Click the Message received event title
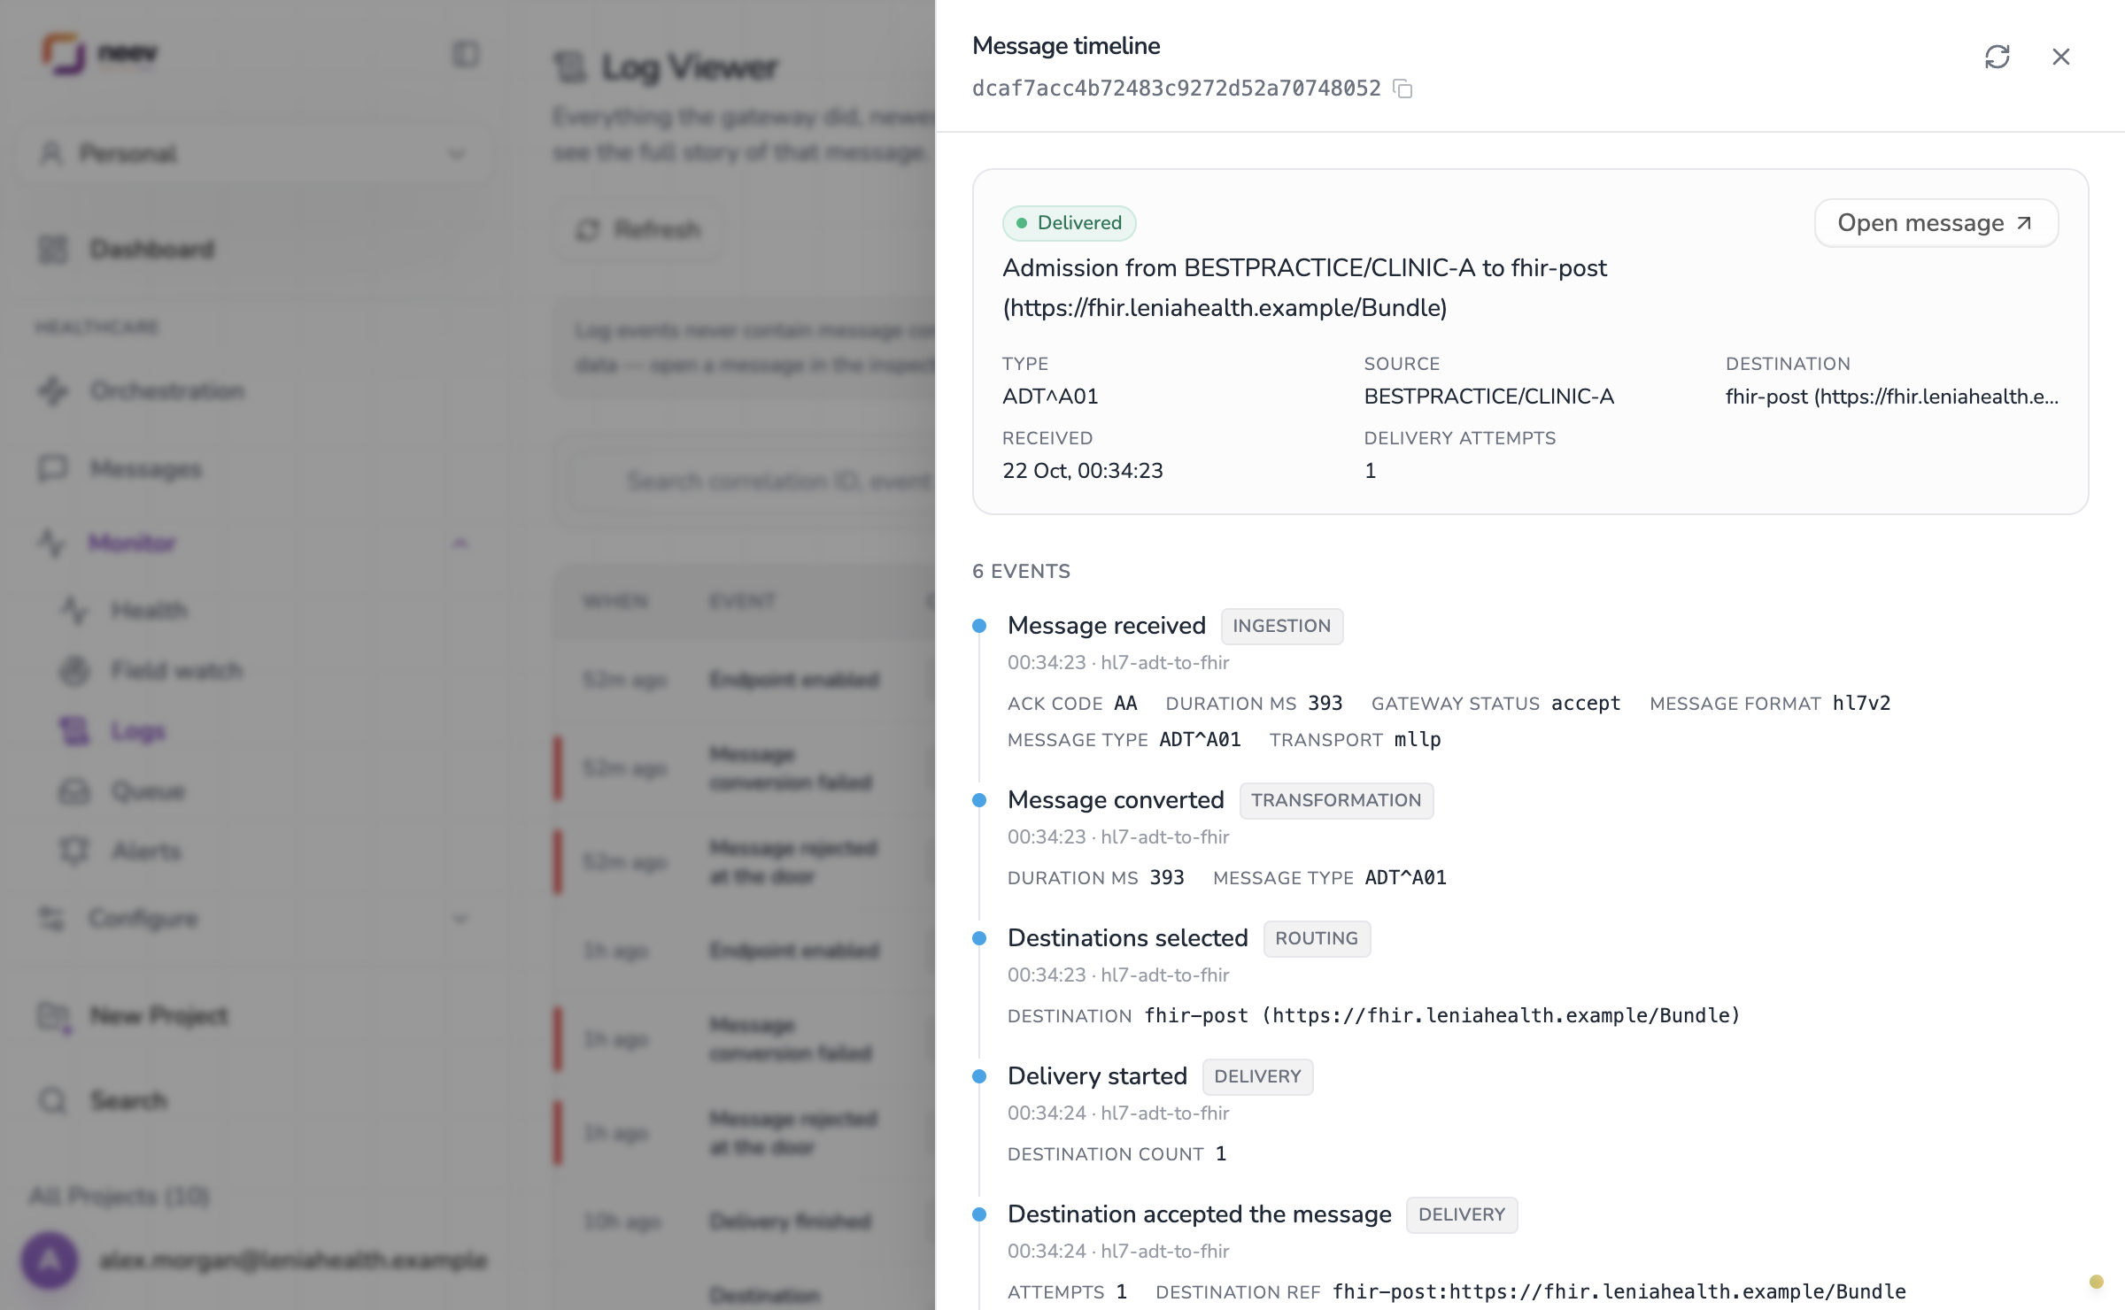The image size is (2125, 1310). (1107, 626)
